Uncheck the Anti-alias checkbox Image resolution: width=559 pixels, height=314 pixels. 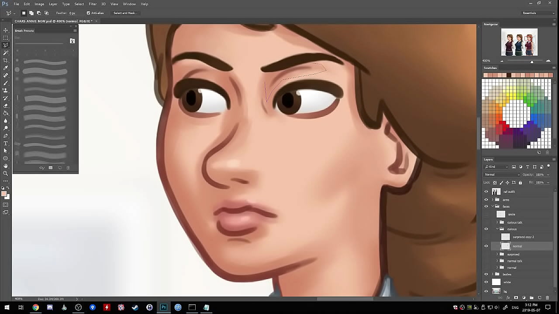click(88, 13)
